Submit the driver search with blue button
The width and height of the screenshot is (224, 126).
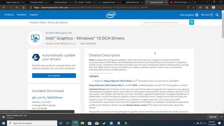(191, 22)
